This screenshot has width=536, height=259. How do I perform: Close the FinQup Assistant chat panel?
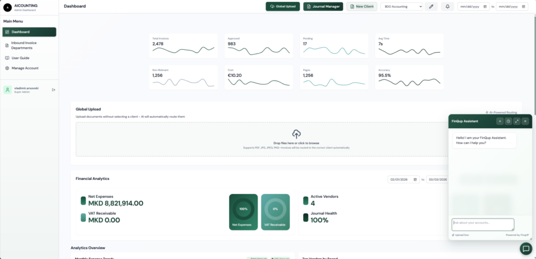(x=525, y=121)
